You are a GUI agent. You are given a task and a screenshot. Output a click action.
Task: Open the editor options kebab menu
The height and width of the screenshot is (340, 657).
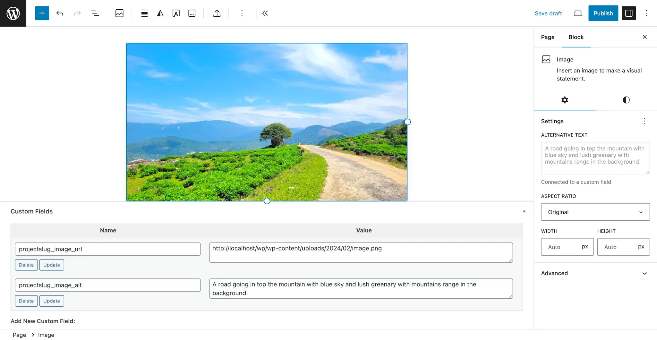tap(646, 13)
